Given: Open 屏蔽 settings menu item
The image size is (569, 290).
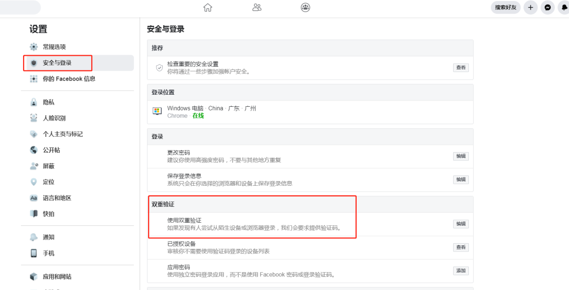Looking at the screenshot, I should pyautogui.click(x=77, y=166).
